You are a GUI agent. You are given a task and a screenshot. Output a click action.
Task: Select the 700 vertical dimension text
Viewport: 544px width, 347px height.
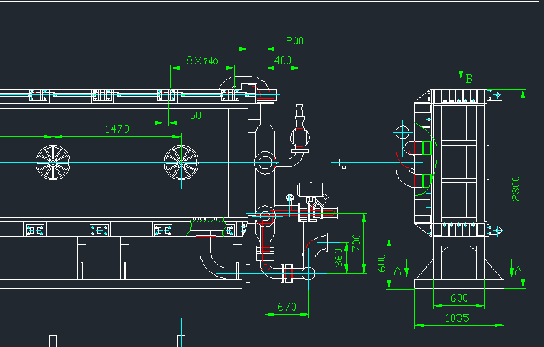(x=356, y=243)
